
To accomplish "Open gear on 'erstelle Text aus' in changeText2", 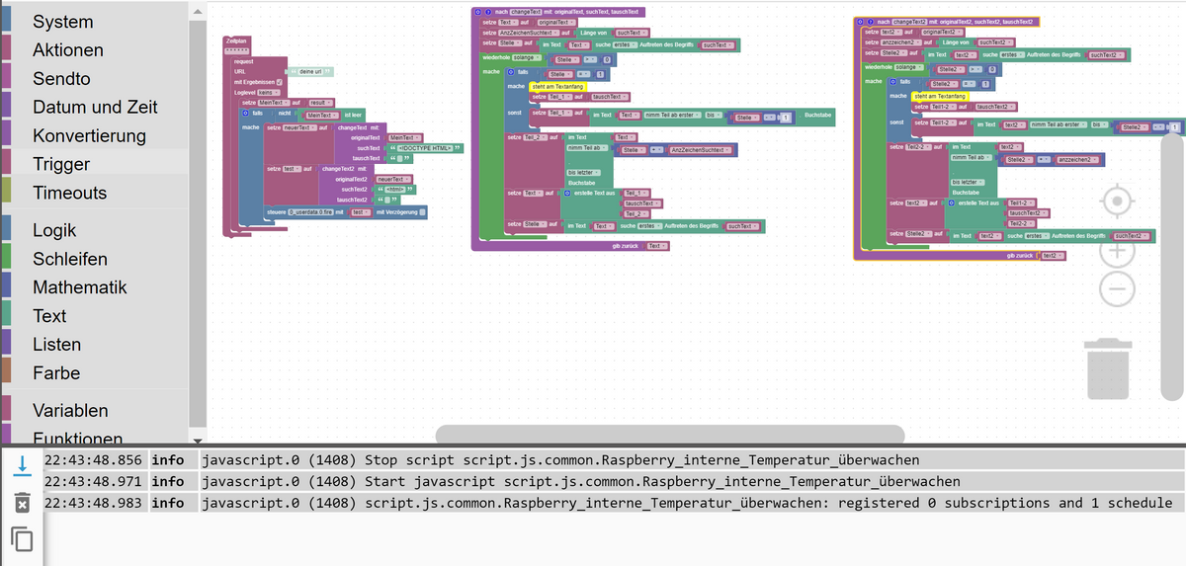I will [x=951, y=203].
